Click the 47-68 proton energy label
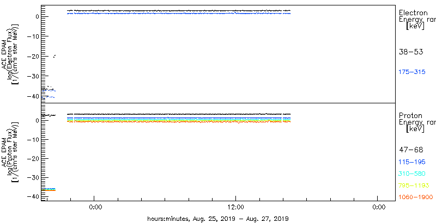The height and width of the screenshot is (223, 436). point(411,150)
